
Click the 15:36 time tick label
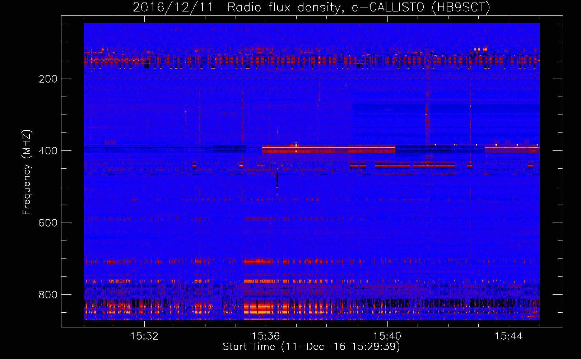pyautogui.click(x=266, y=336)
